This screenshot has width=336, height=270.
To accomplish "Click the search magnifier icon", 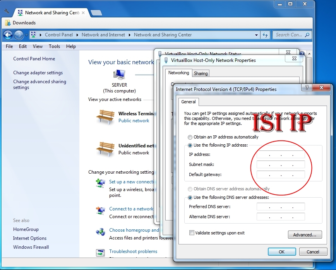I will pos(307,35).
